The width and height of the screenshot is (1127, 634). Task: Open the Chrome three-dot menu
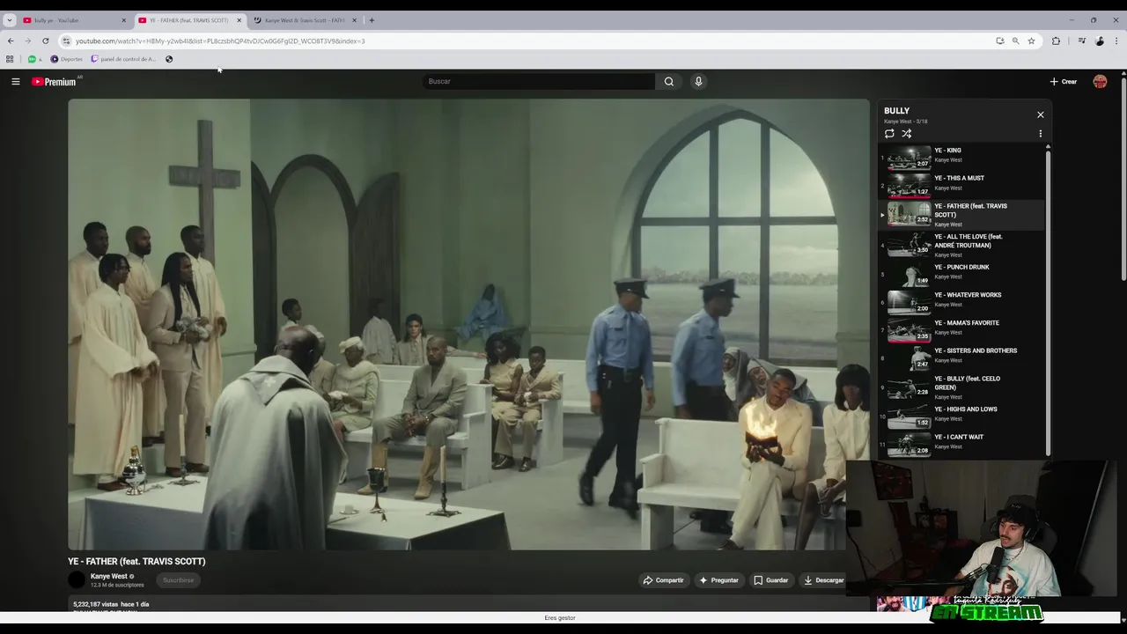pyautogui.click(x=1116, y=41)
